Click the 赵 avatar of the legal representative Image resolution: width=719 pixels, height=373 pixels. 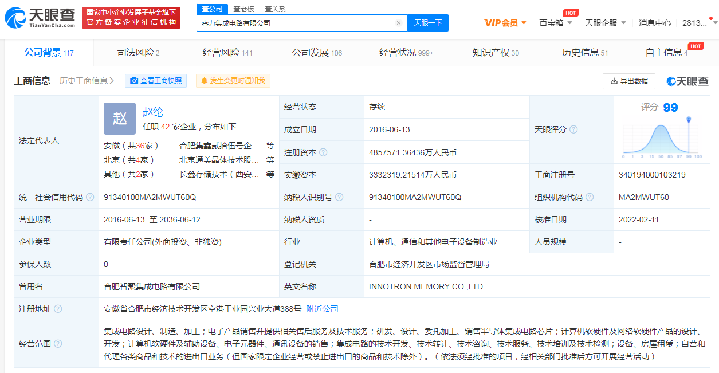[x=120, y=119]
